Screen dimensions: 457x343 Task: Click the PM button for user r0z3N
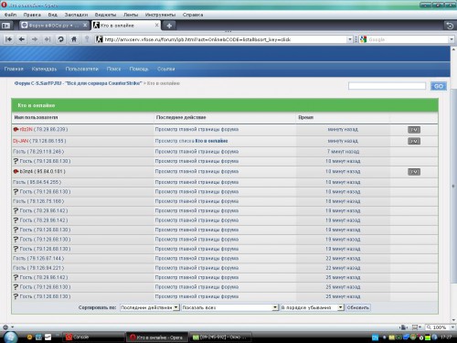(414, 130)
